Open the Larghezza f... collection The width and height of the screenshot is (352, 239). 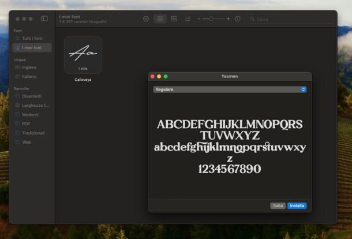(32, 106)
